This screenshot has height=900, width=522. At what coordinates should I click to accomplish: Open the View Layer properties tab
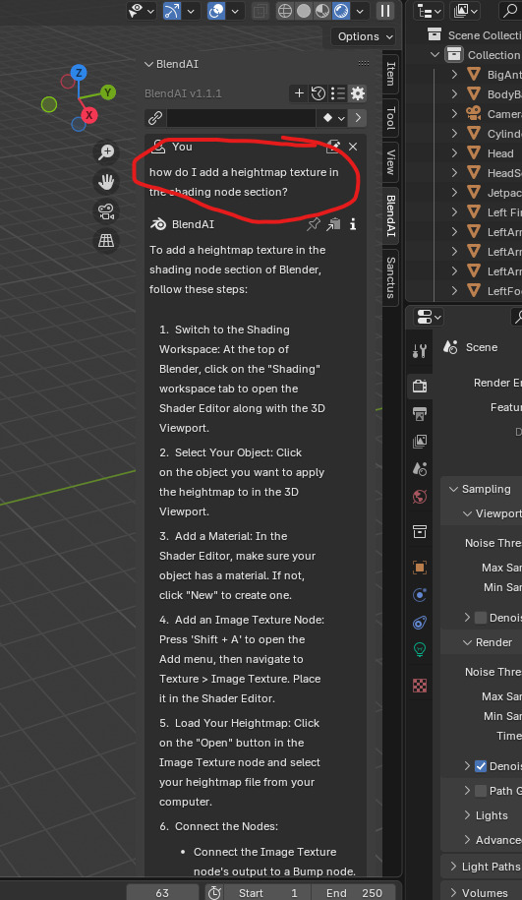[x=420, y=441]
